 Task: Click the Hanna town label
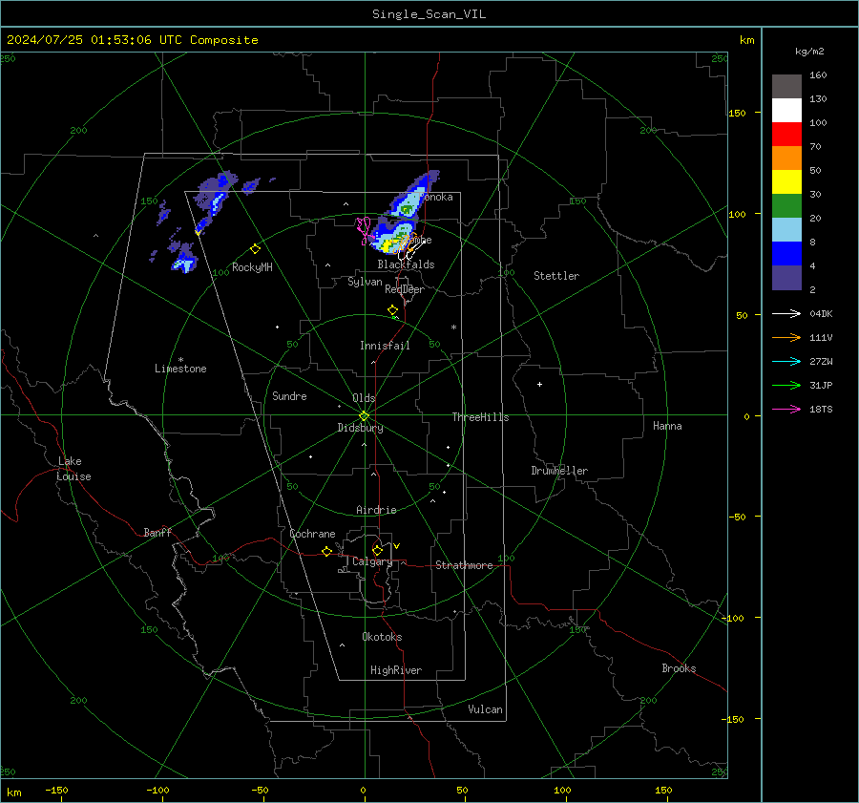tap(667, 426)
